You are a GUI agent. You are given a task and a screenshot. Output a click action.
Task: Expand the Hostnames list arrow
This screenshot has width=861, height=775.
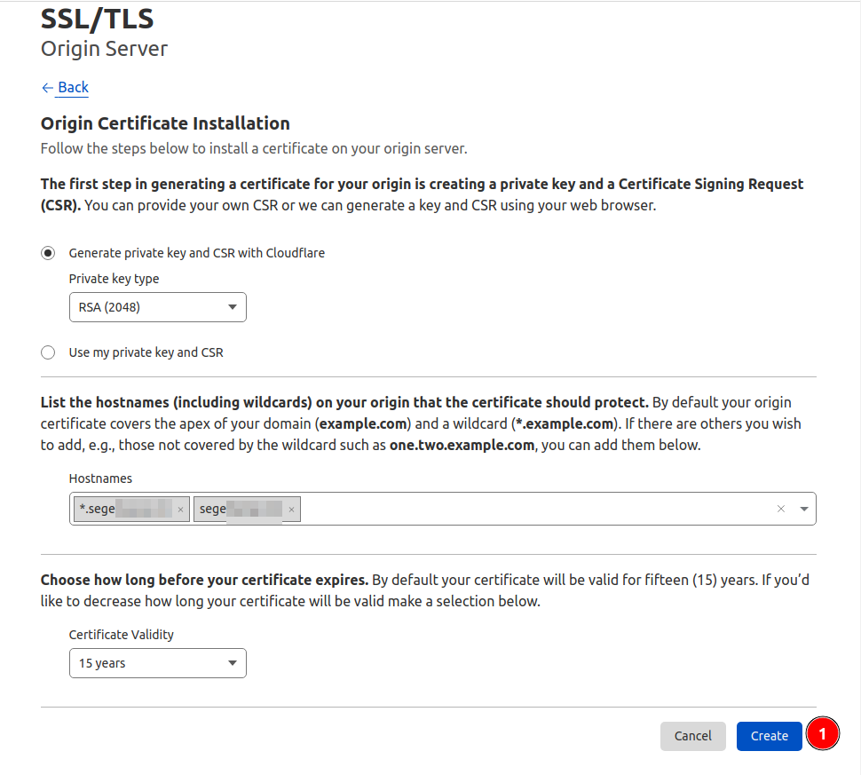tap(804, 510)
